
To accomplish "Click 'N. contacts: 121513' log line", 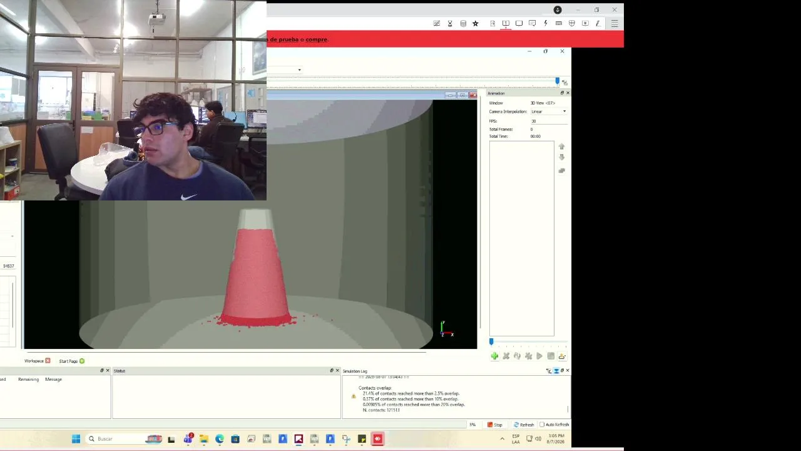I will pos(381,410).
